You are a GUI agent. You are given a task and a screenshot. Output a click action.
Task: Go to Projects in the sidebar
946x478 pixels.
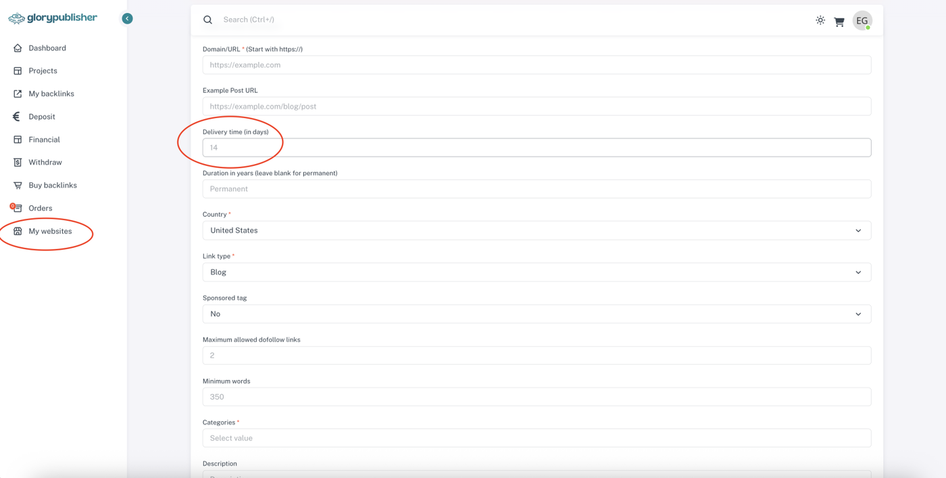click(43, 71)
